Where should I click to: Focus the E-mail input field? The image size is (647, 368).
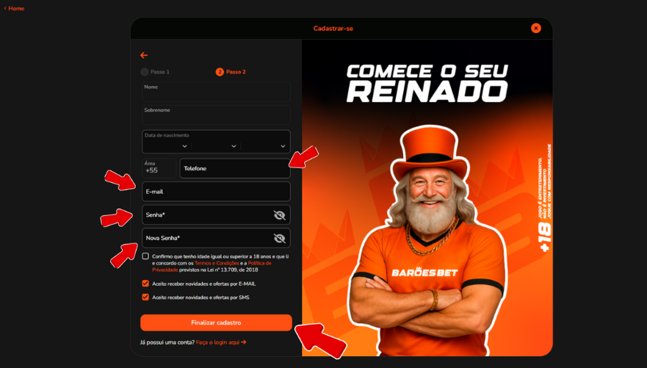[x=216, y=192]
